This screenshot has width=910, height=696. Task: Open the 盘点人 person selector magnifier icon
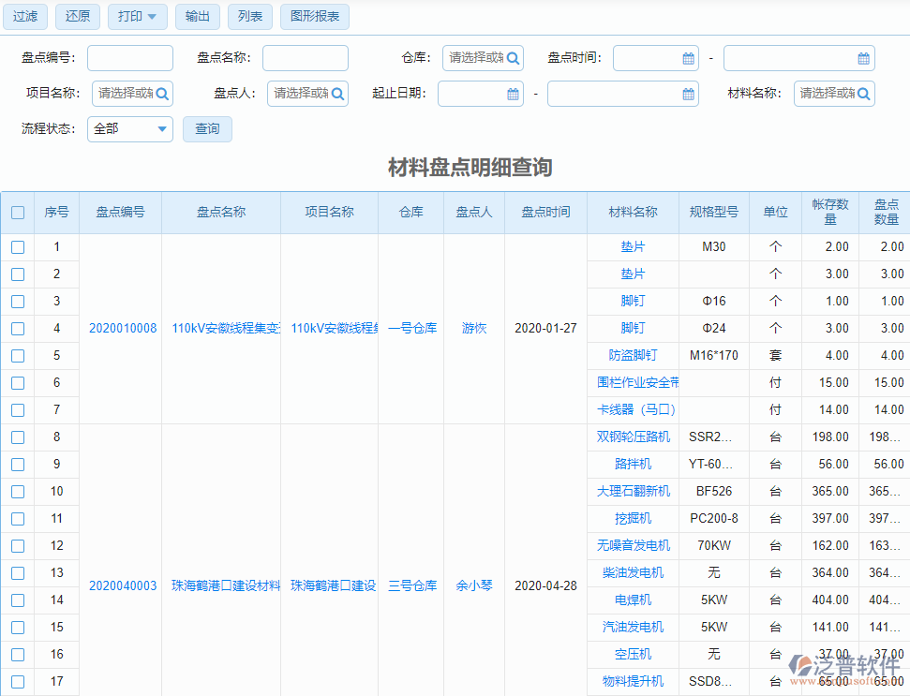pos(336,94)
